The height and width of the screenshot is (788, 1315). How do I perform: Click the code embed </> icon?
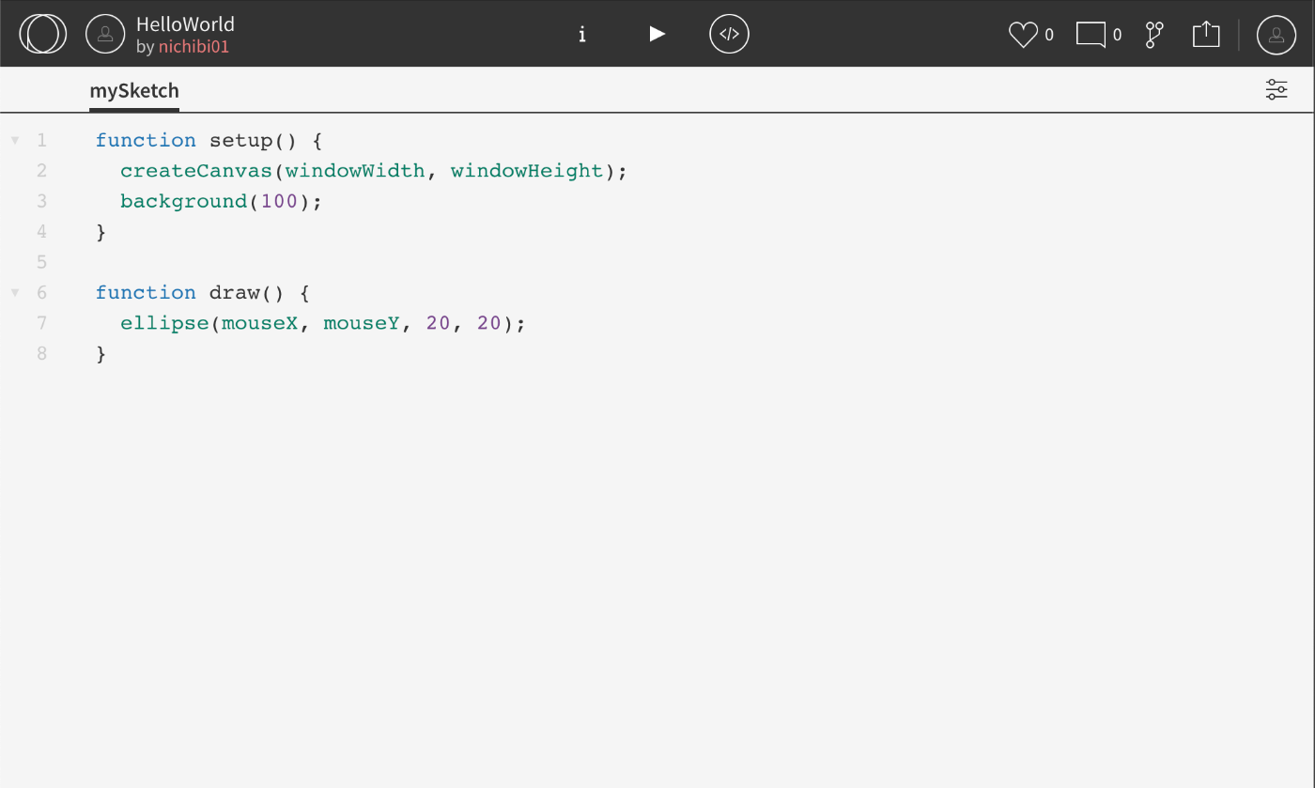coord(729,34)
